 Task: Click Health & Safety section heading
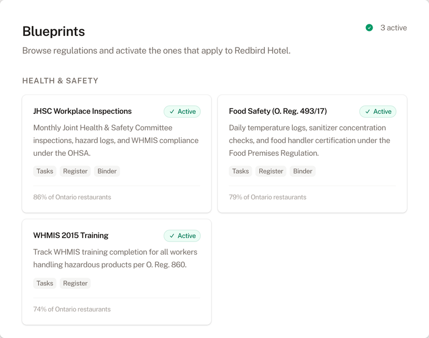coord(60,81)
